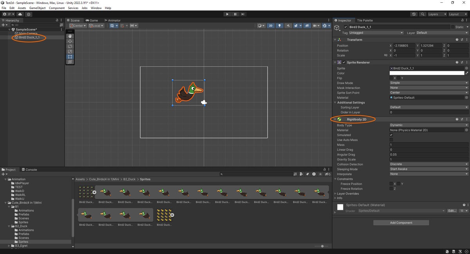Enable Use Auto Mass checkbox
The image size is (470, 254).
click(391, 140)
